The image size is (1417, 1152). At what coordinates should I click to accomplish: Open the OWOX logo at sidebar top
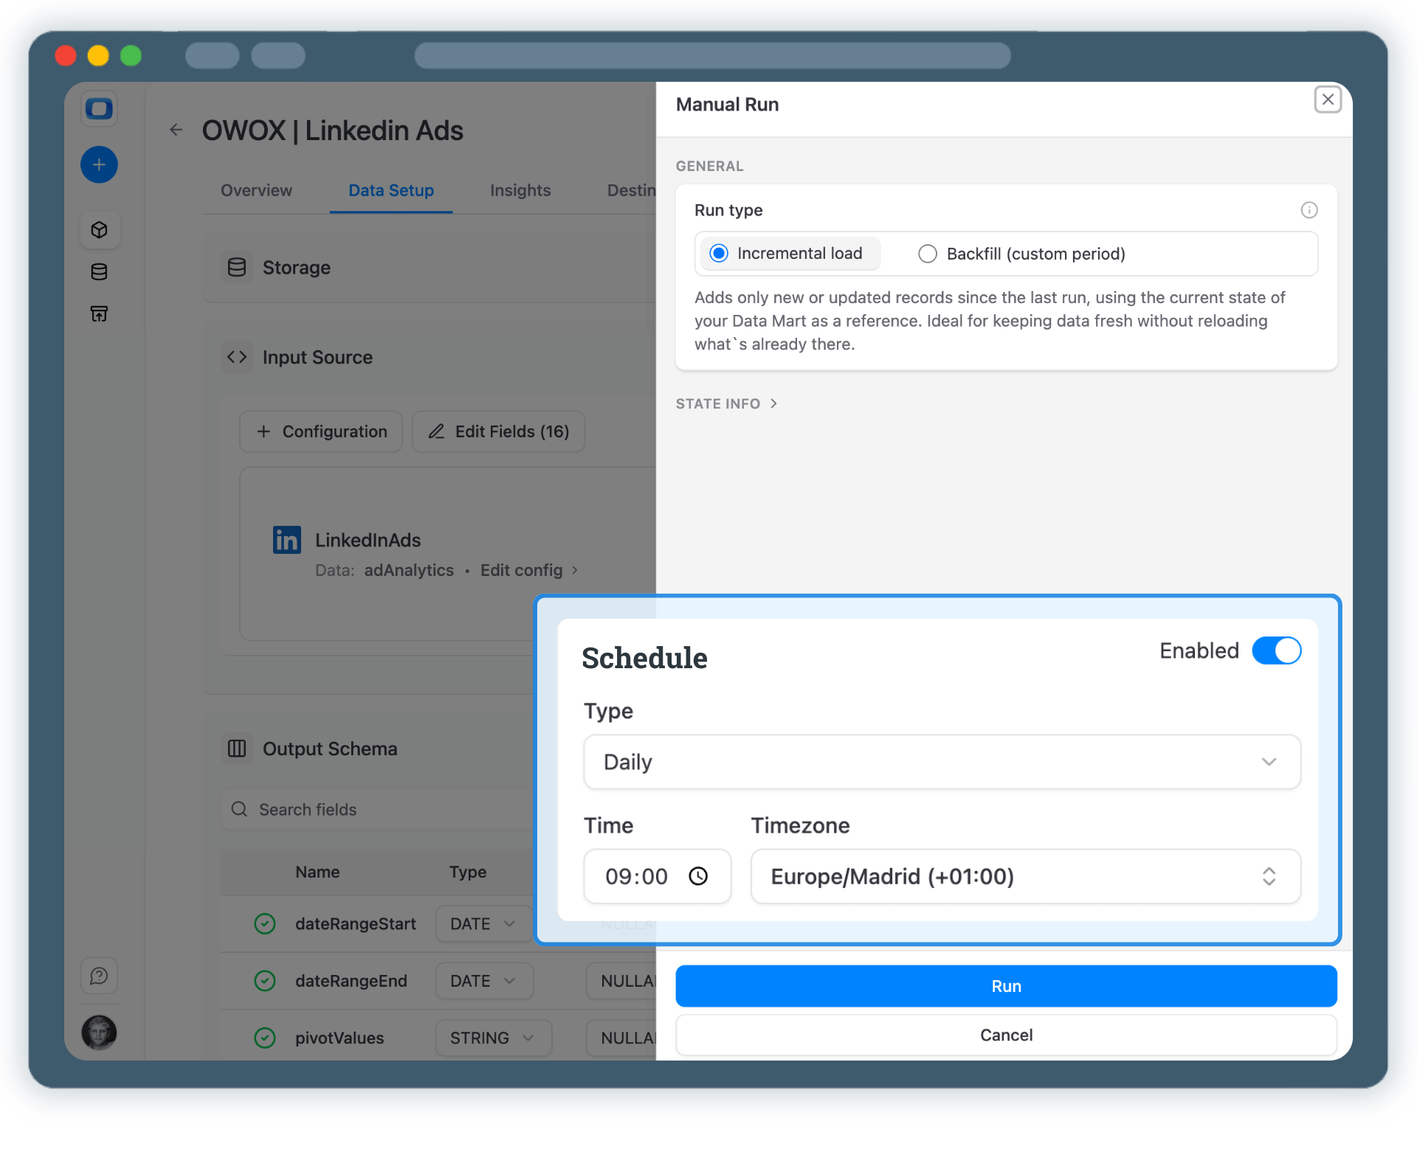tap(99, 108)
